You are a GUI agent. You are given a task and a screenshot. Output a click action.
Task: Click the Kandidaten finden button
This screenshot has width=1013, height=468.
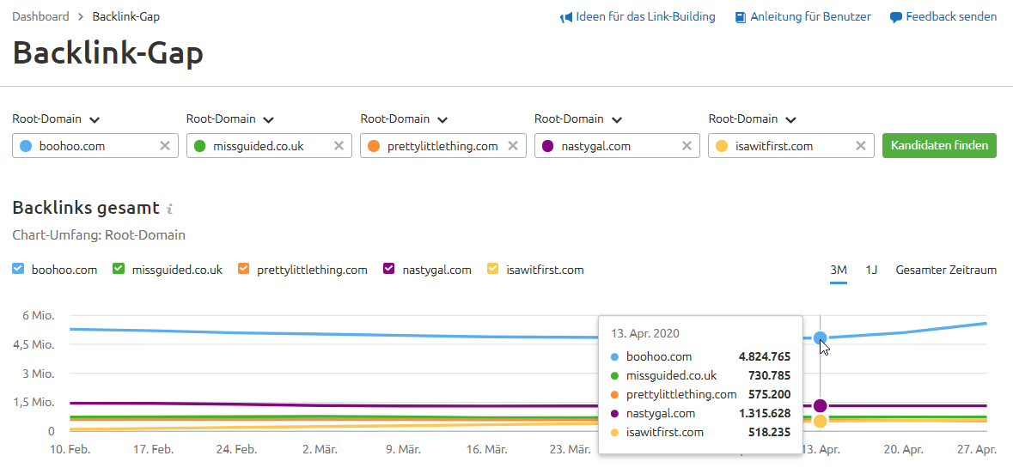939,146
